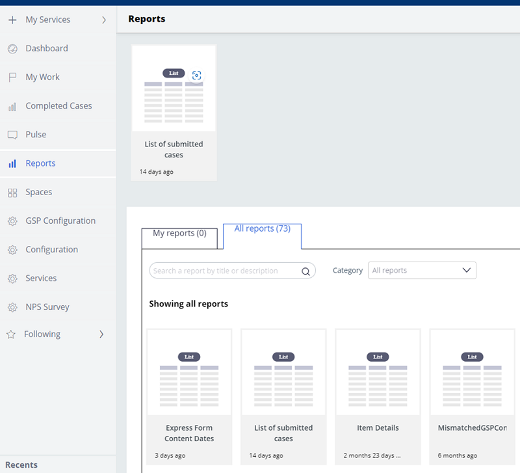Click the Reports page heading
This screenshot has height=473, width=520.
click(147, 19)
